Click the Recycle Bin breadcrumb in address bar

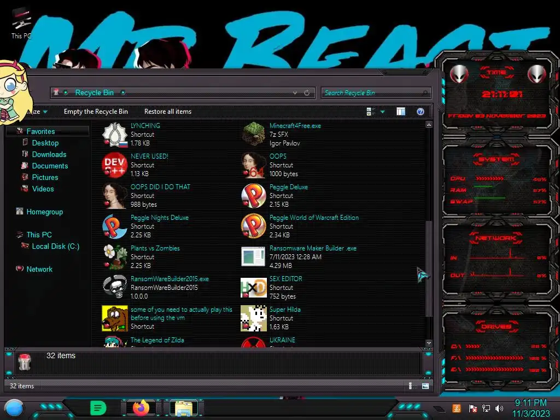click(x=94, y=92)
